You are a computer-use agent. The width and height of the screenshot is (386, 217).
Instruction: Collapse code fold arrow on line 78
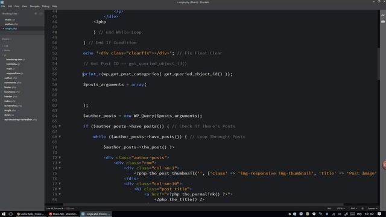pos(60,189)
